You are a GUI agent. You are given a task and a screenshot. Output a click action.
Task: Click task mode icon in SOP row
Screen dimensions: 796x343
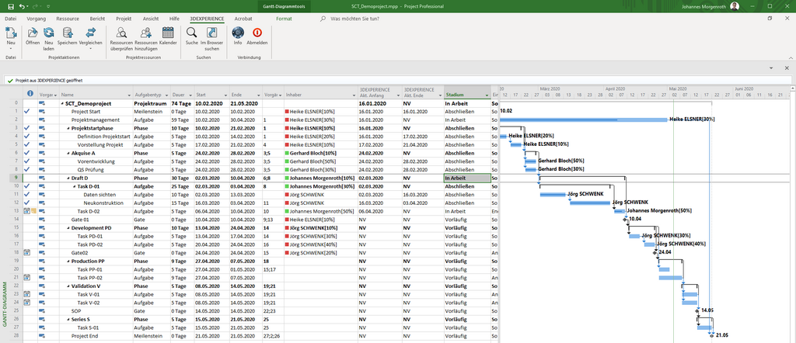pyautogui.click(x=42, y=310)
